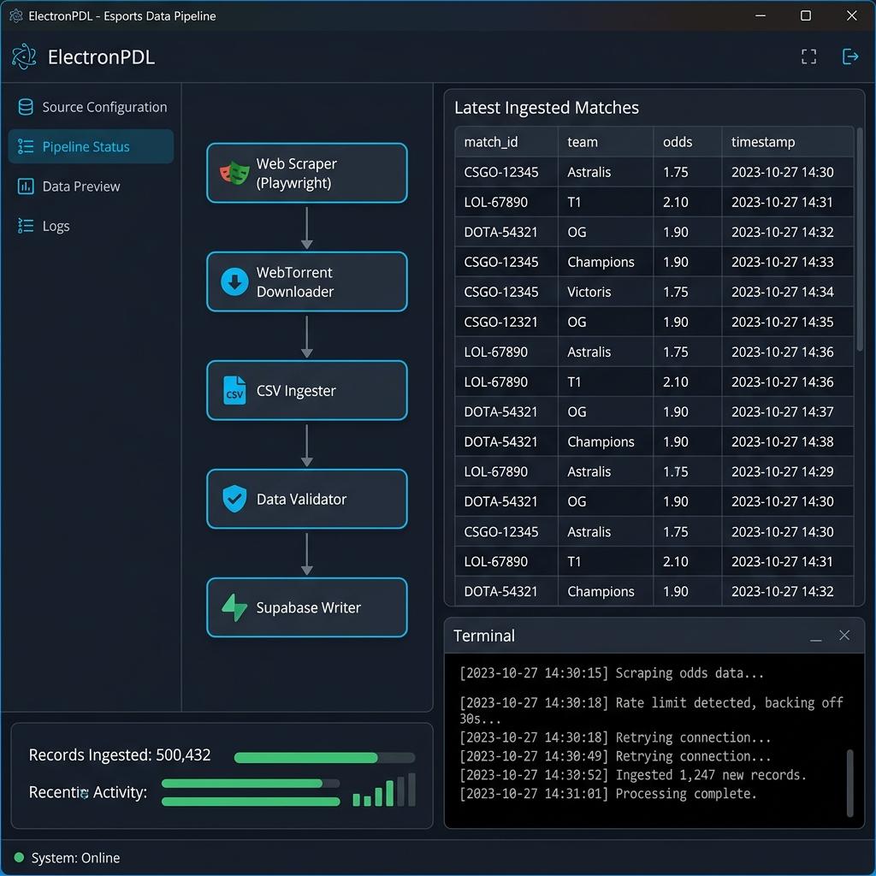Image resolution: width=876 pixels, height=876 pixels.
Task: Click the Playwright masks icon
Action: pyautogui.click(x=234, y=173)
